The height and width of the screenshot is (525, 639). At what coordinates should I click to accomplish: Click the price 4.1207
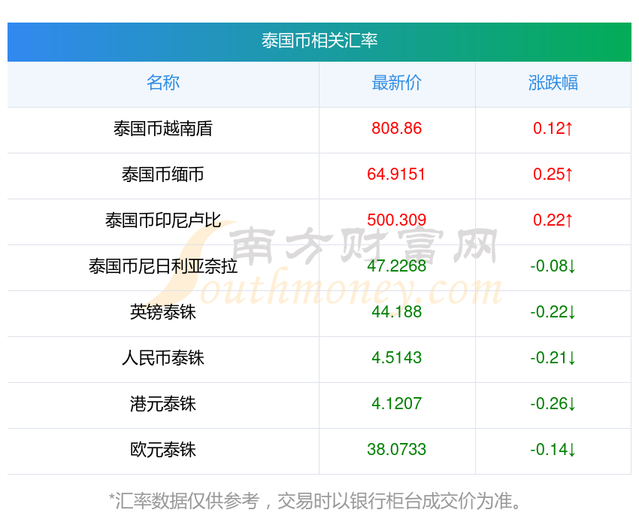[396, 404]
